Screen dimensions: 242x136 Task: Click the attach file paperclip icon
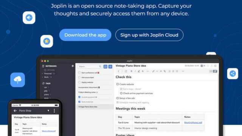(165, 71)
